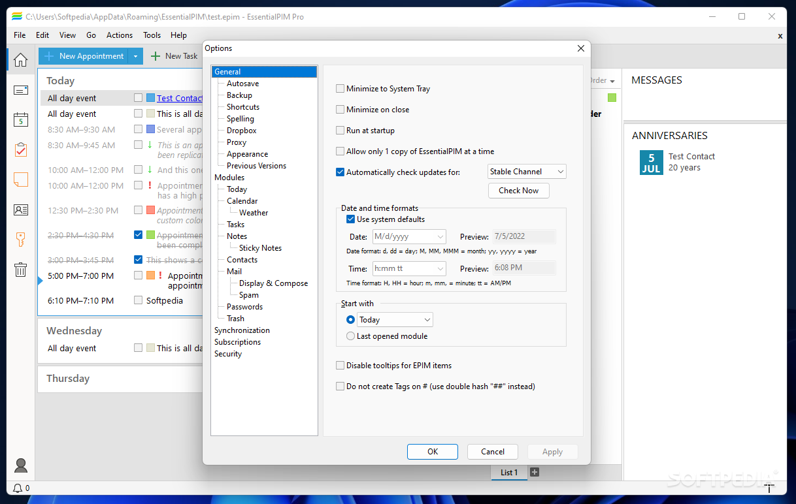
Task: Check Allow only 1 copy of EssentialPIM
Action: point(340,151)
